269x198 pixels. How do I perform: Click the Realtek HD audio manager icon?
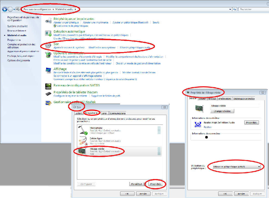pos(48,103)
